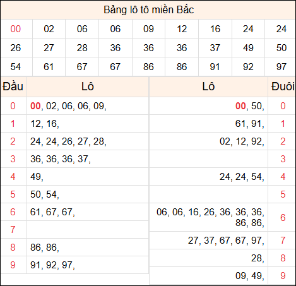
Task: Select the row '91, 92, 97,'
Action: tap(74, 265)
